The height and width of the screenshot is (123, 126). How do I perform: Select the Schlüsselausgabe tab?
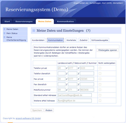coord(100,40)
